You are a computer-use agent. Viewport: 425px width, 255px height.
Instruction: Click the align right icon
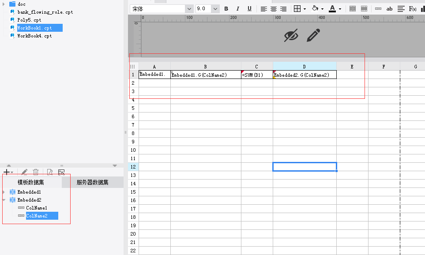click(x=283, y=9)
